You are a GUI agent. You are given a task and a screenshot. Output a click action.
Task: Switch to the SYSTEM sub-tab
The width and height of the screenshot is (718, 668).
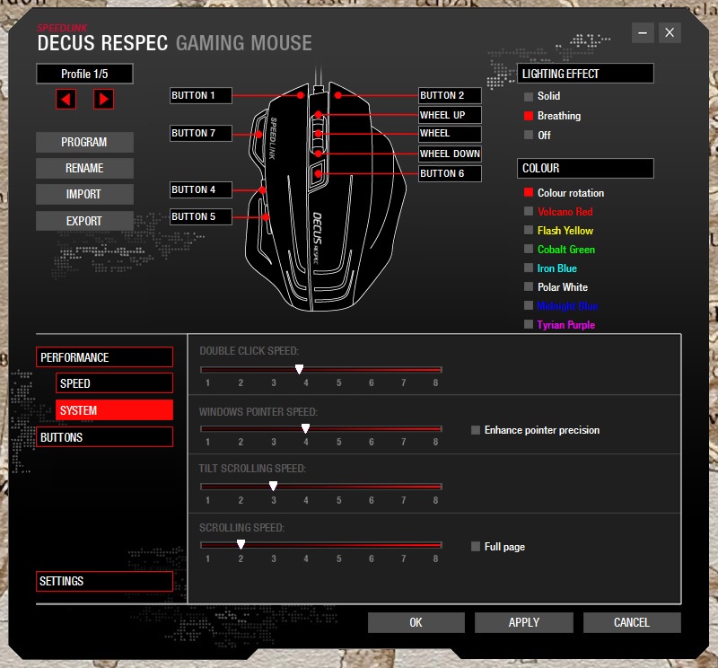tap(114, 409)
